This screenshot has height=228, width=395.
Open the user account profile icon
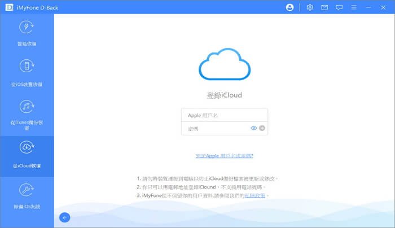click(290, 7)
